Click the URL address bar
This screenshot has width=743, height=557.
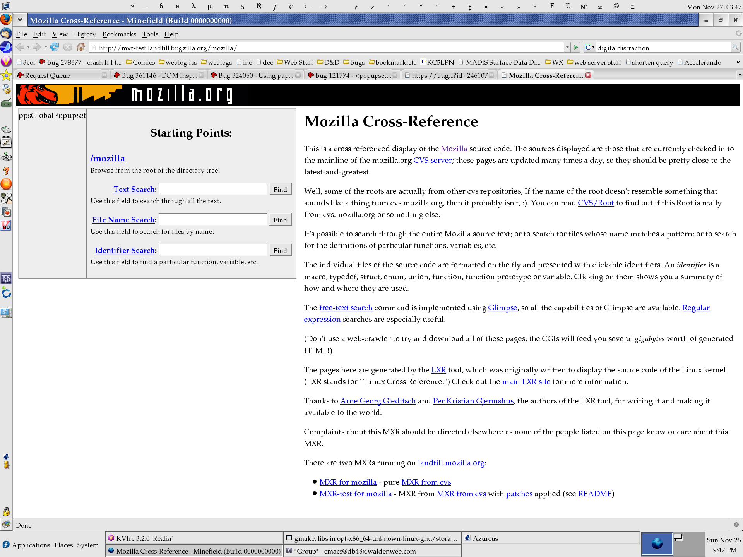coord(327,48)
